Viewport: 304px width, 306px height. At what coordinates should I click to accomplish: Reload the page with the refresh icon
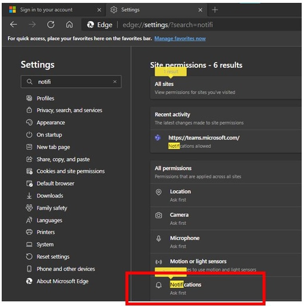pyautogui.click(x=51, y=25)
